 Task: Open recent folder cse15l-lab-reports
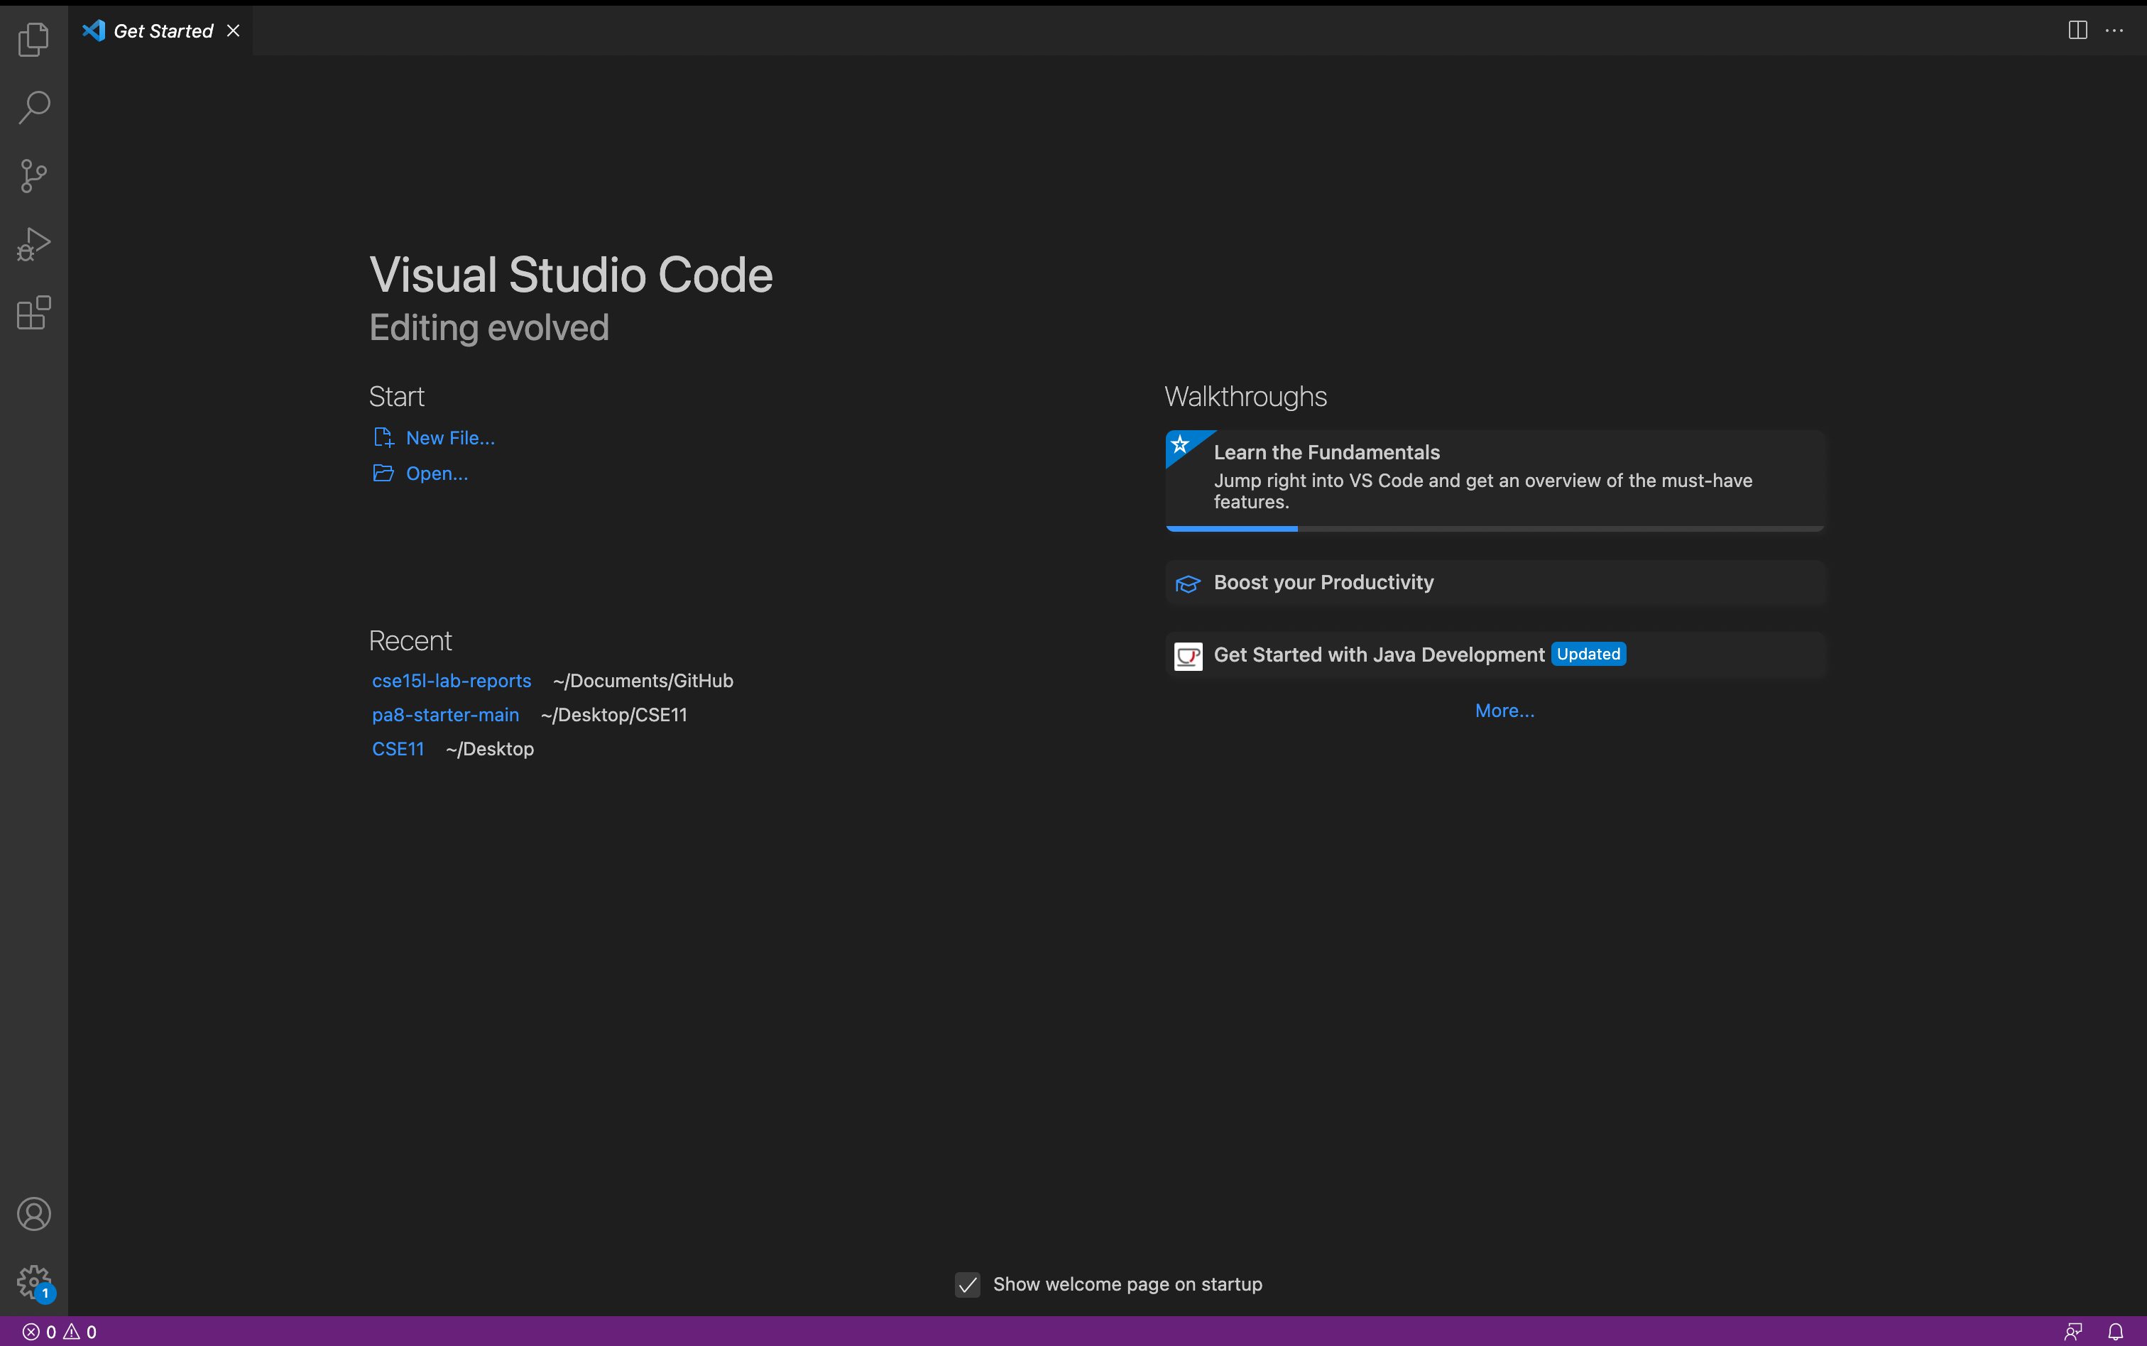(x=452, y=681)
